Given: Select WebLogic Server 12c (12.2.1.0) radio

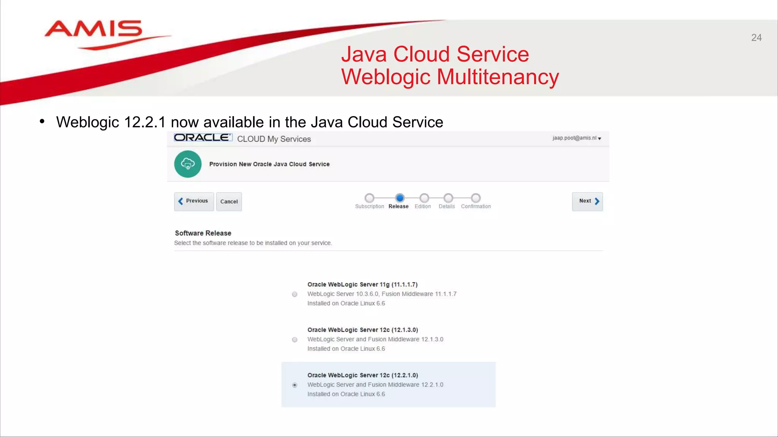Looking at the screenshot, I should (x=294, y=385).
